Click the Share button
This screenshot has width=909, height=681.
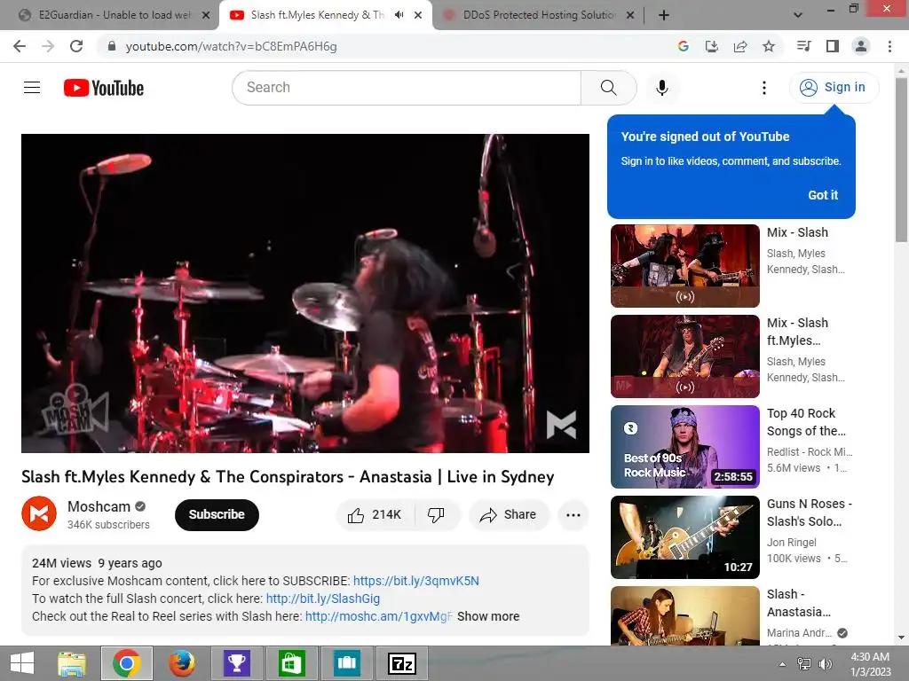[x=509, y=515]
